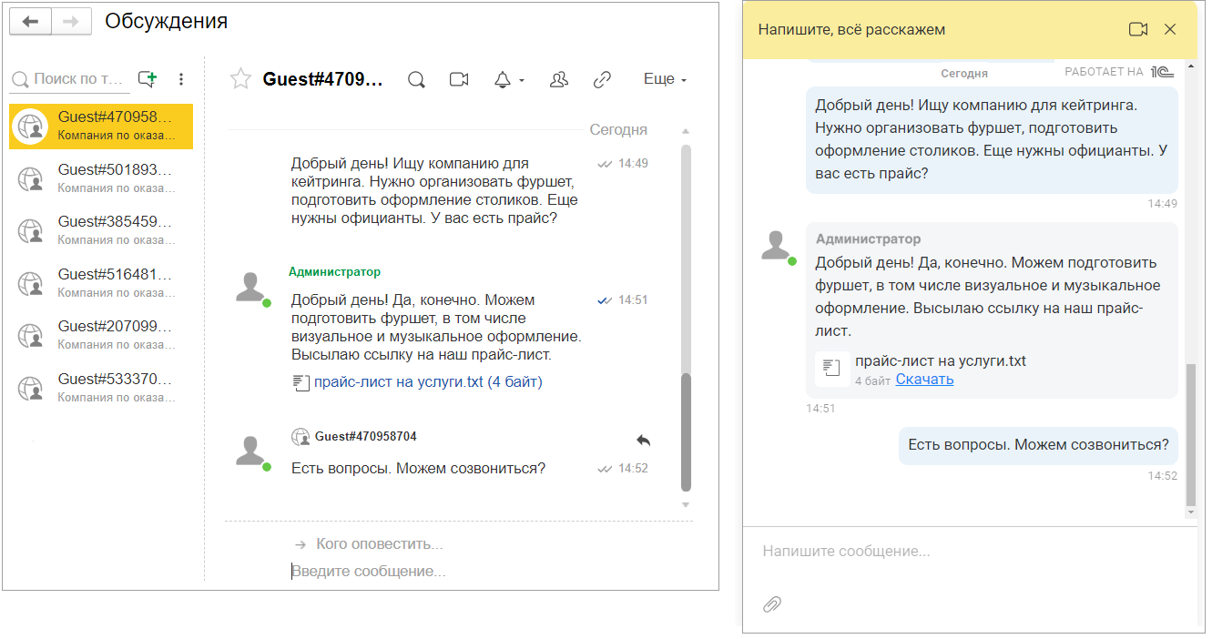The image size is (1212, 639).
Task: Open notification bell dropdown
Action: coord(507,80)
